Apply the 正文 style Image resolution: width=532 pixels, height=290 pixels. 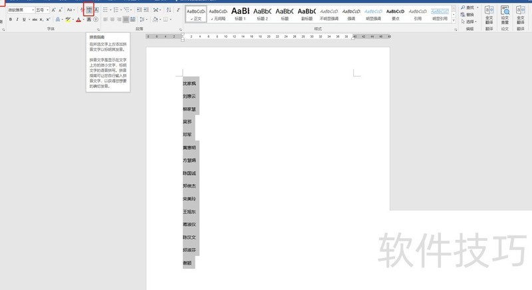point(196,15)
